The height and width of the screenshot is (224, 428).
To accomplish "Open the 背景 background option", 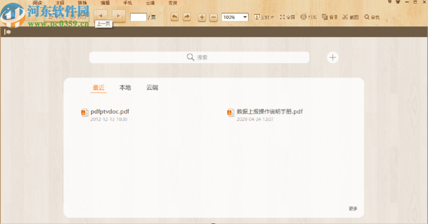I will [330, 17].
